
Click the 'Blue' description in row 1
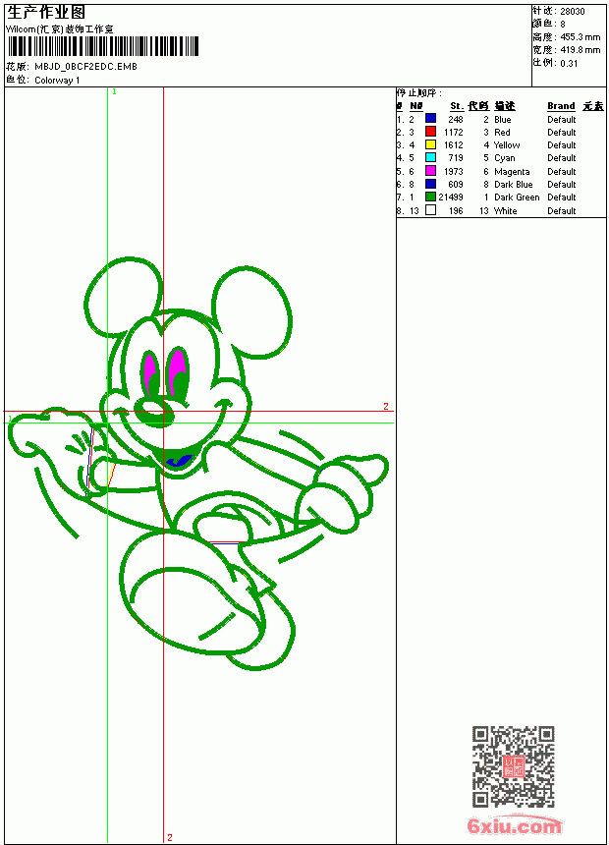[x=502, y=119]
